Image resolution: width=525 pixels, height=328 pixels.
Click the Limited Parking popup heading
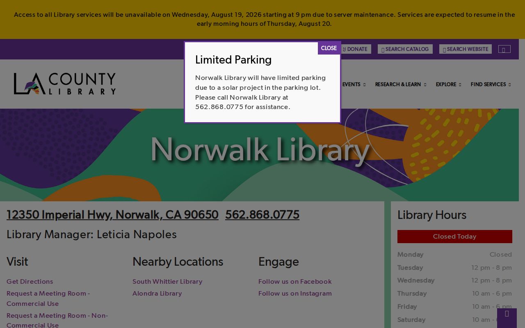pos(233,60)
